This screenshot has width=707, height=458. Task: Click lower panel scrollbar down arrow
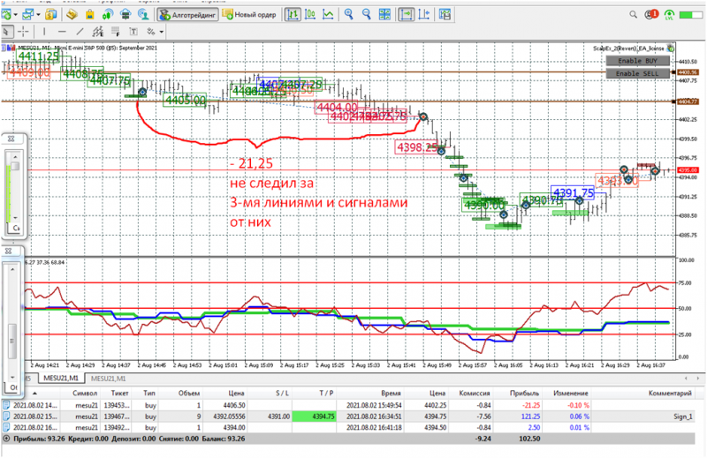coord(12,377)
